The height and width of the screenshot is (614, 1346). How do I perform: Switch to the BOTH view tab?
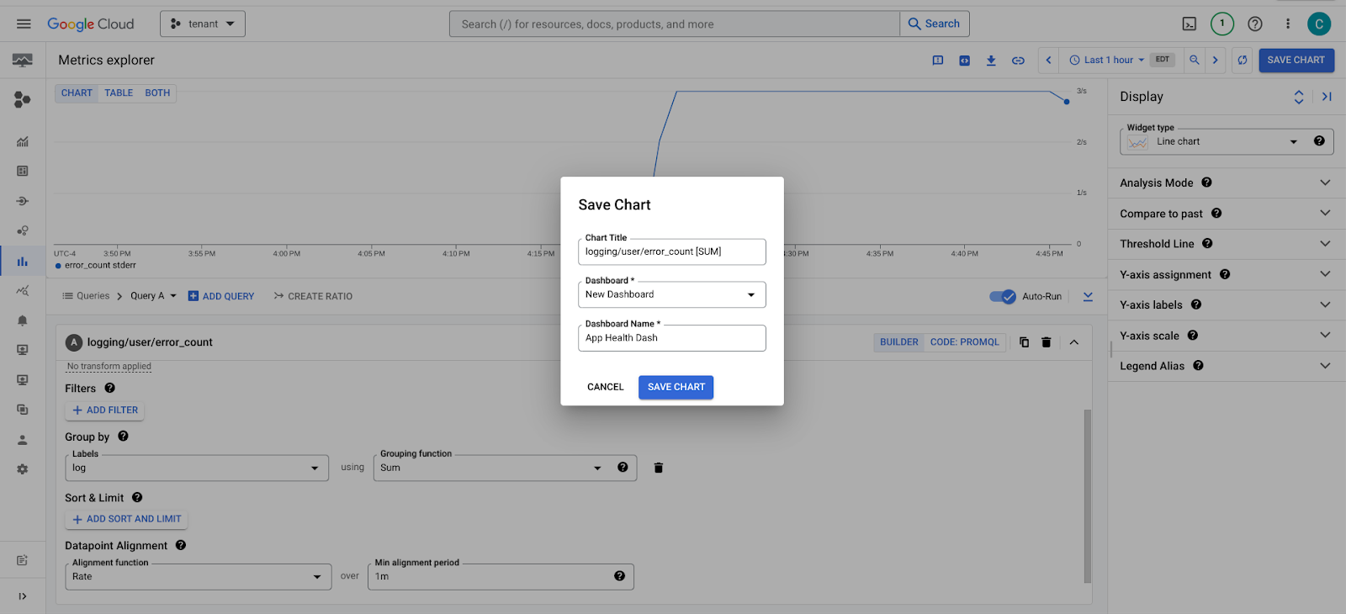pyautogui.click(x=157, y=93)
